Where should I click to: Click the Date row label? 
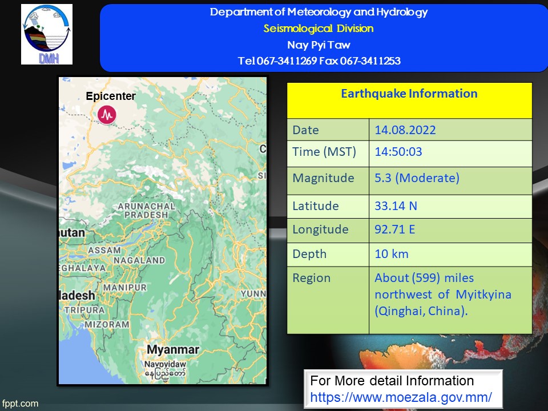(x=305, y=130)
